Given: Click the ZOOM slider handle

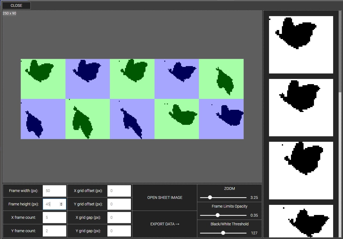Looking at the screenshot, I should [x=210, y=197].
